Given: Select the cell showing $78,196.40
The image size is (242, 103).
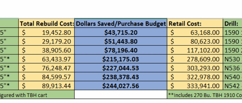Looking at the screenshot, I should coord(121,50).
